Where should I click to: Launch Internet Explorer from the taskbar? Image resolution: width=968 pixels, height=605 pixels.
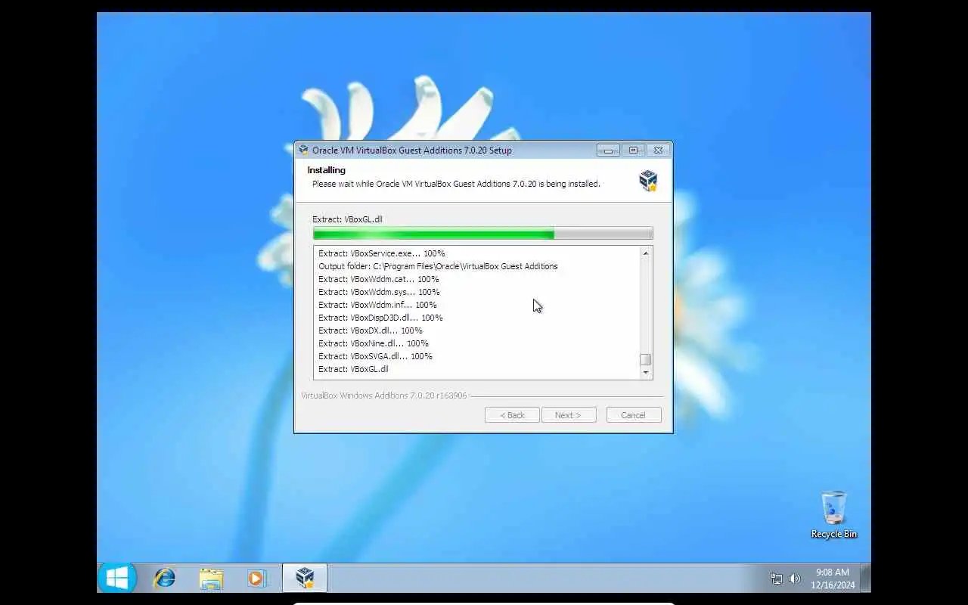(164, 579)
